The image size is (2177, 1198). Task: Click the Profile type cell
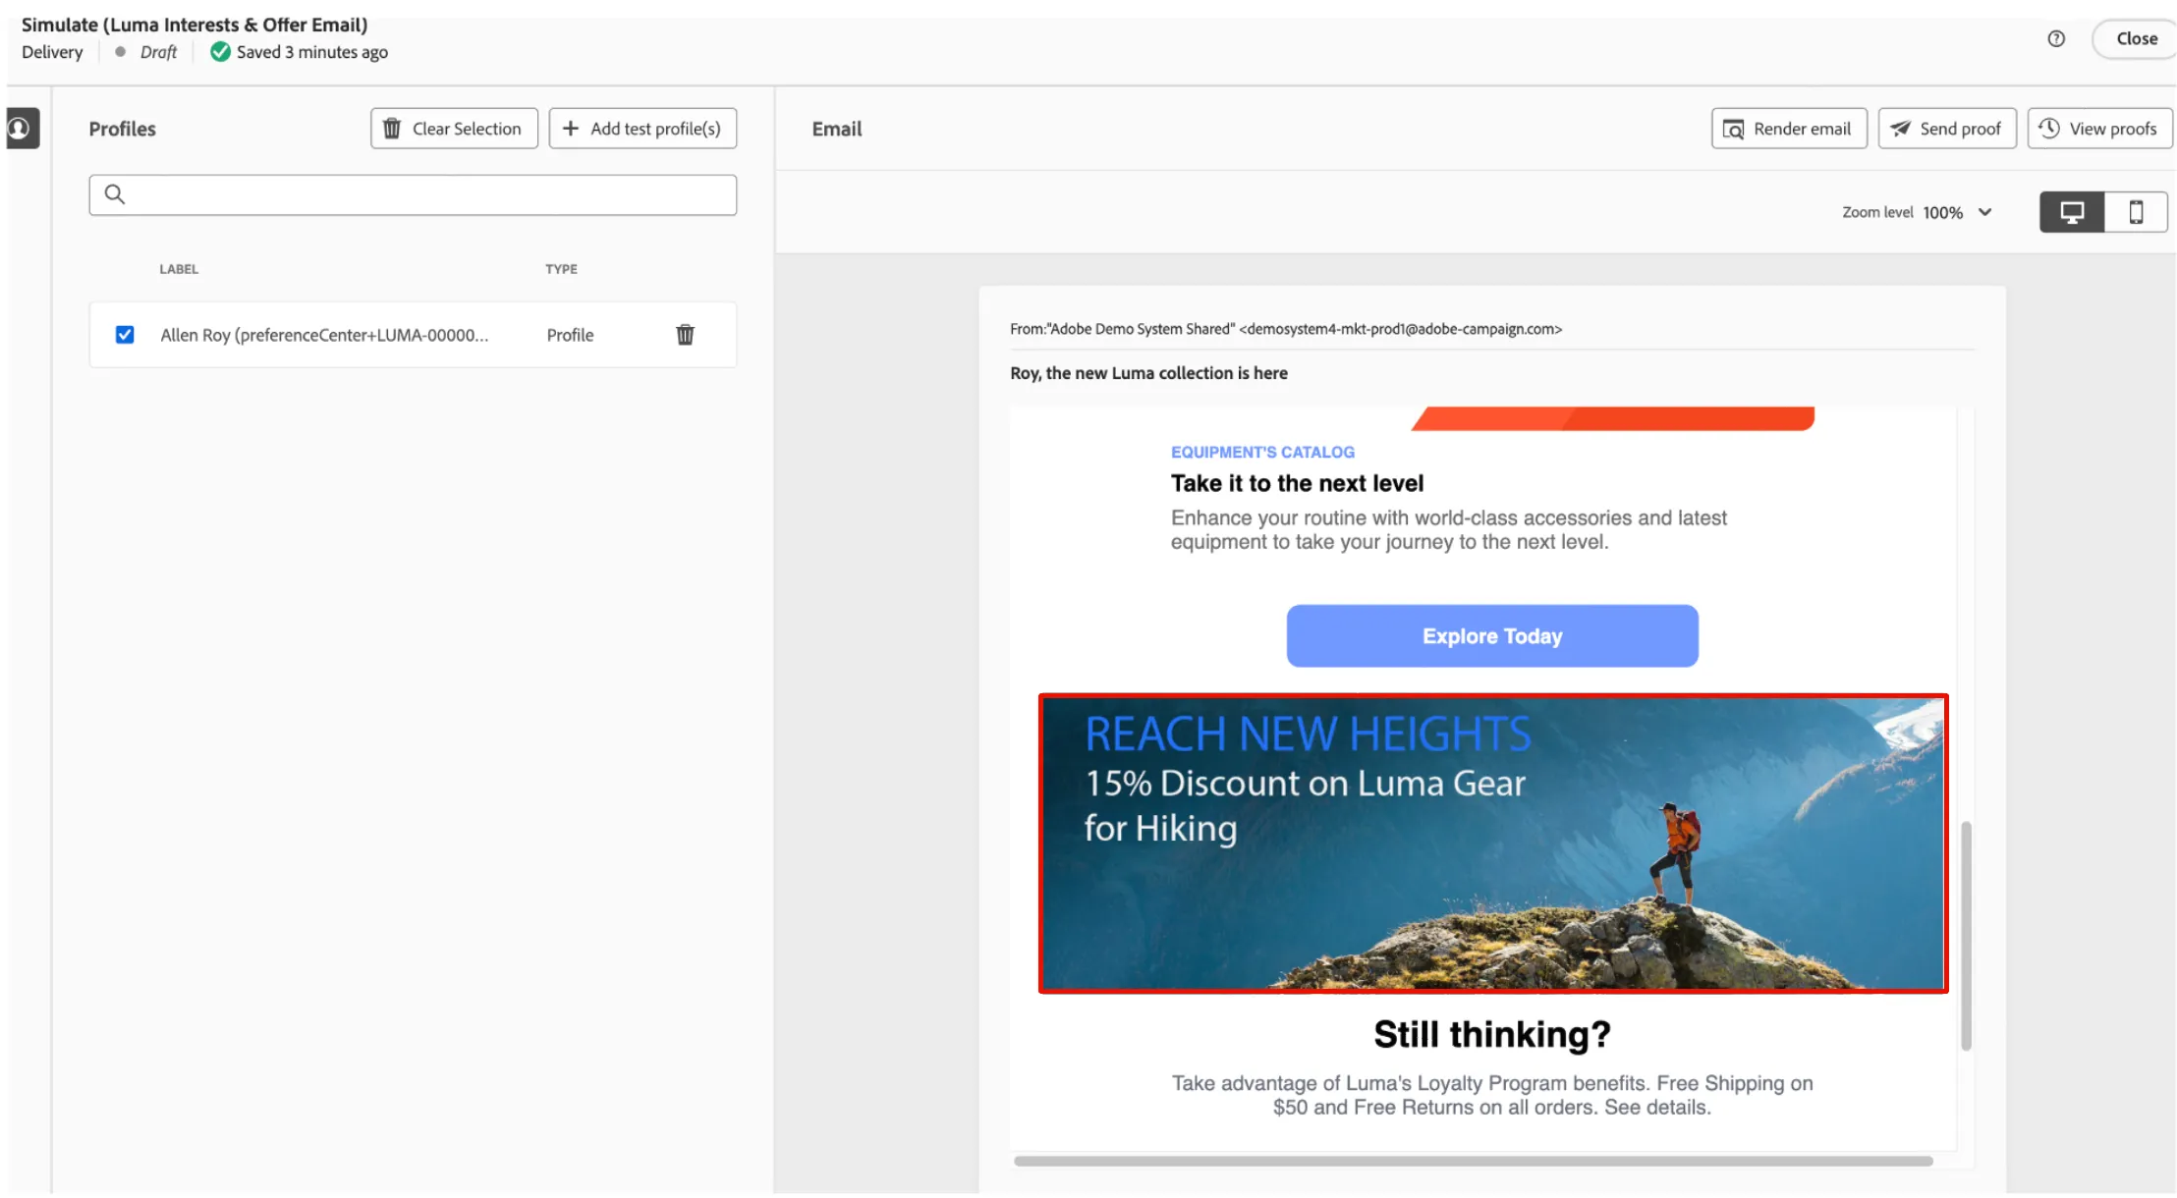point(570,335)
